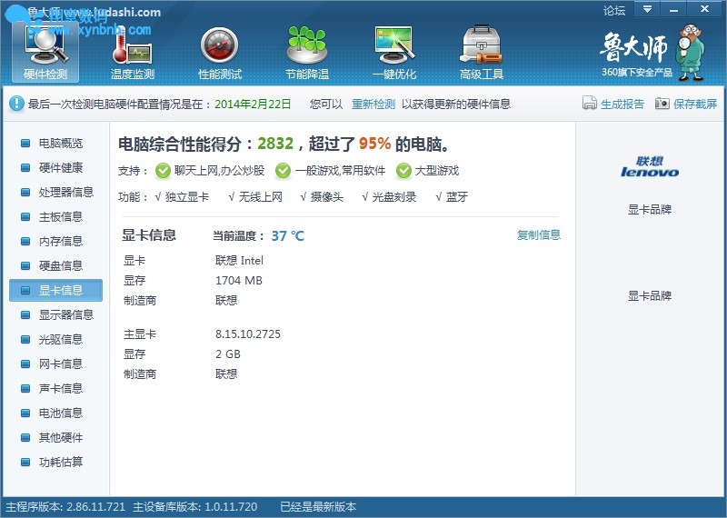Click the temperature reading 37 ℃
Image resolution: width=727 pixels, height=518 pixels.
point(287,236)
